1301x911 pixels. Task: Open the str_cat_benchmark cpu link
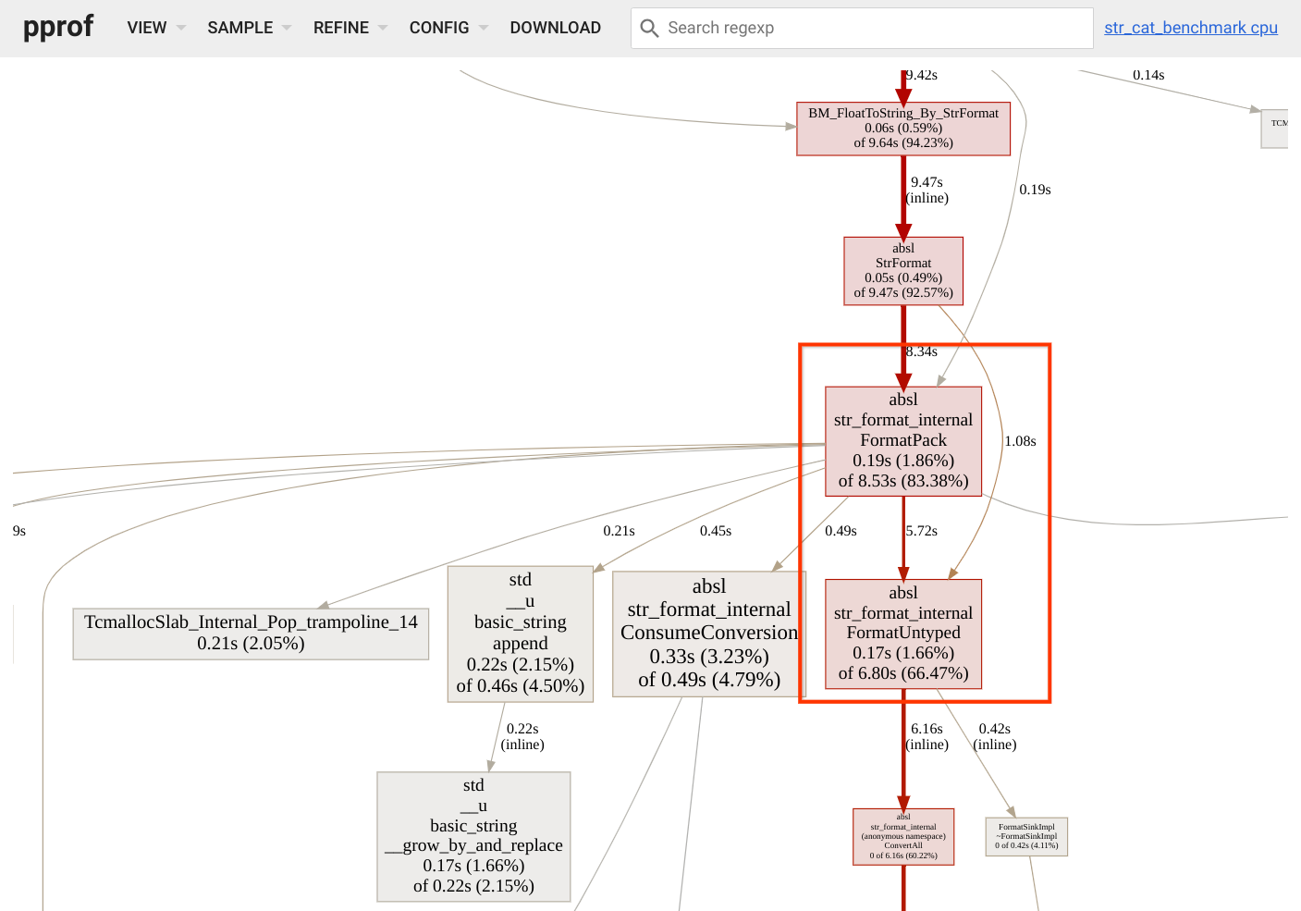[x=1190, y=28]
